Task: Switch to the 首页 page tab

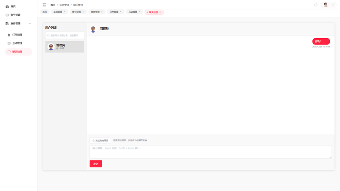Action: point(45,12)
